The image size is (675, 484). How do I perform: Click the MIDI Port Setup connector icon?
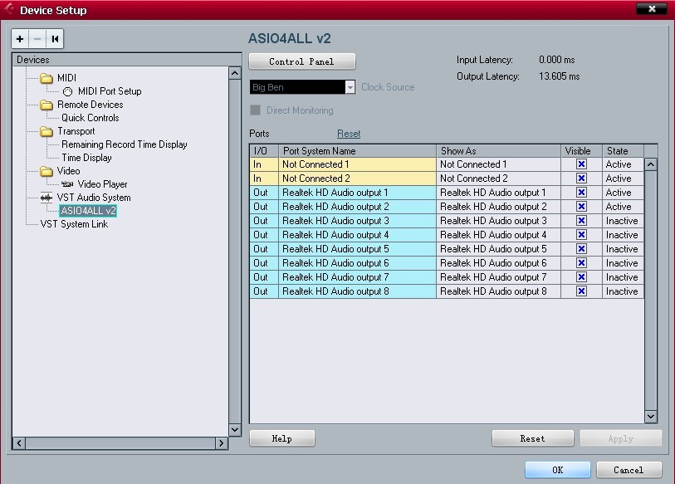(x=67, y=91)
